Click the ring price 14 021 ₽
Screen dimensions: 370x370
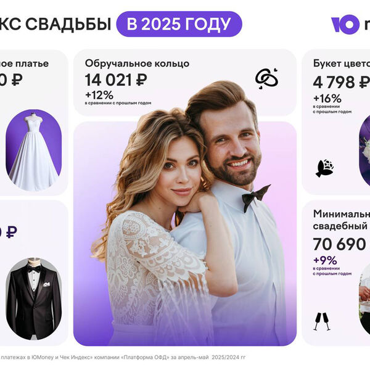(116, 80)
